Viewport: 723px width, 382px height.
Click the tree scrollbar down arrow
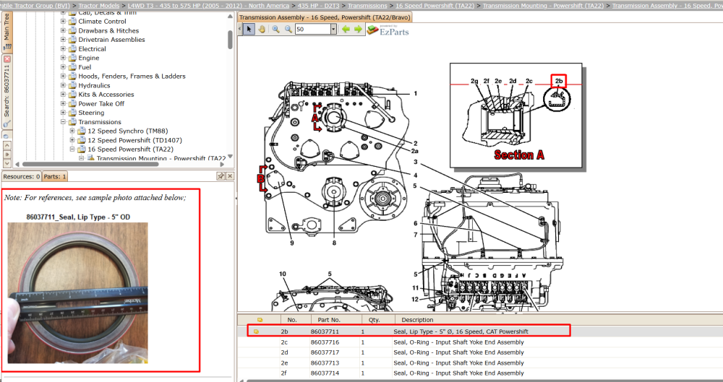point(230,156)
